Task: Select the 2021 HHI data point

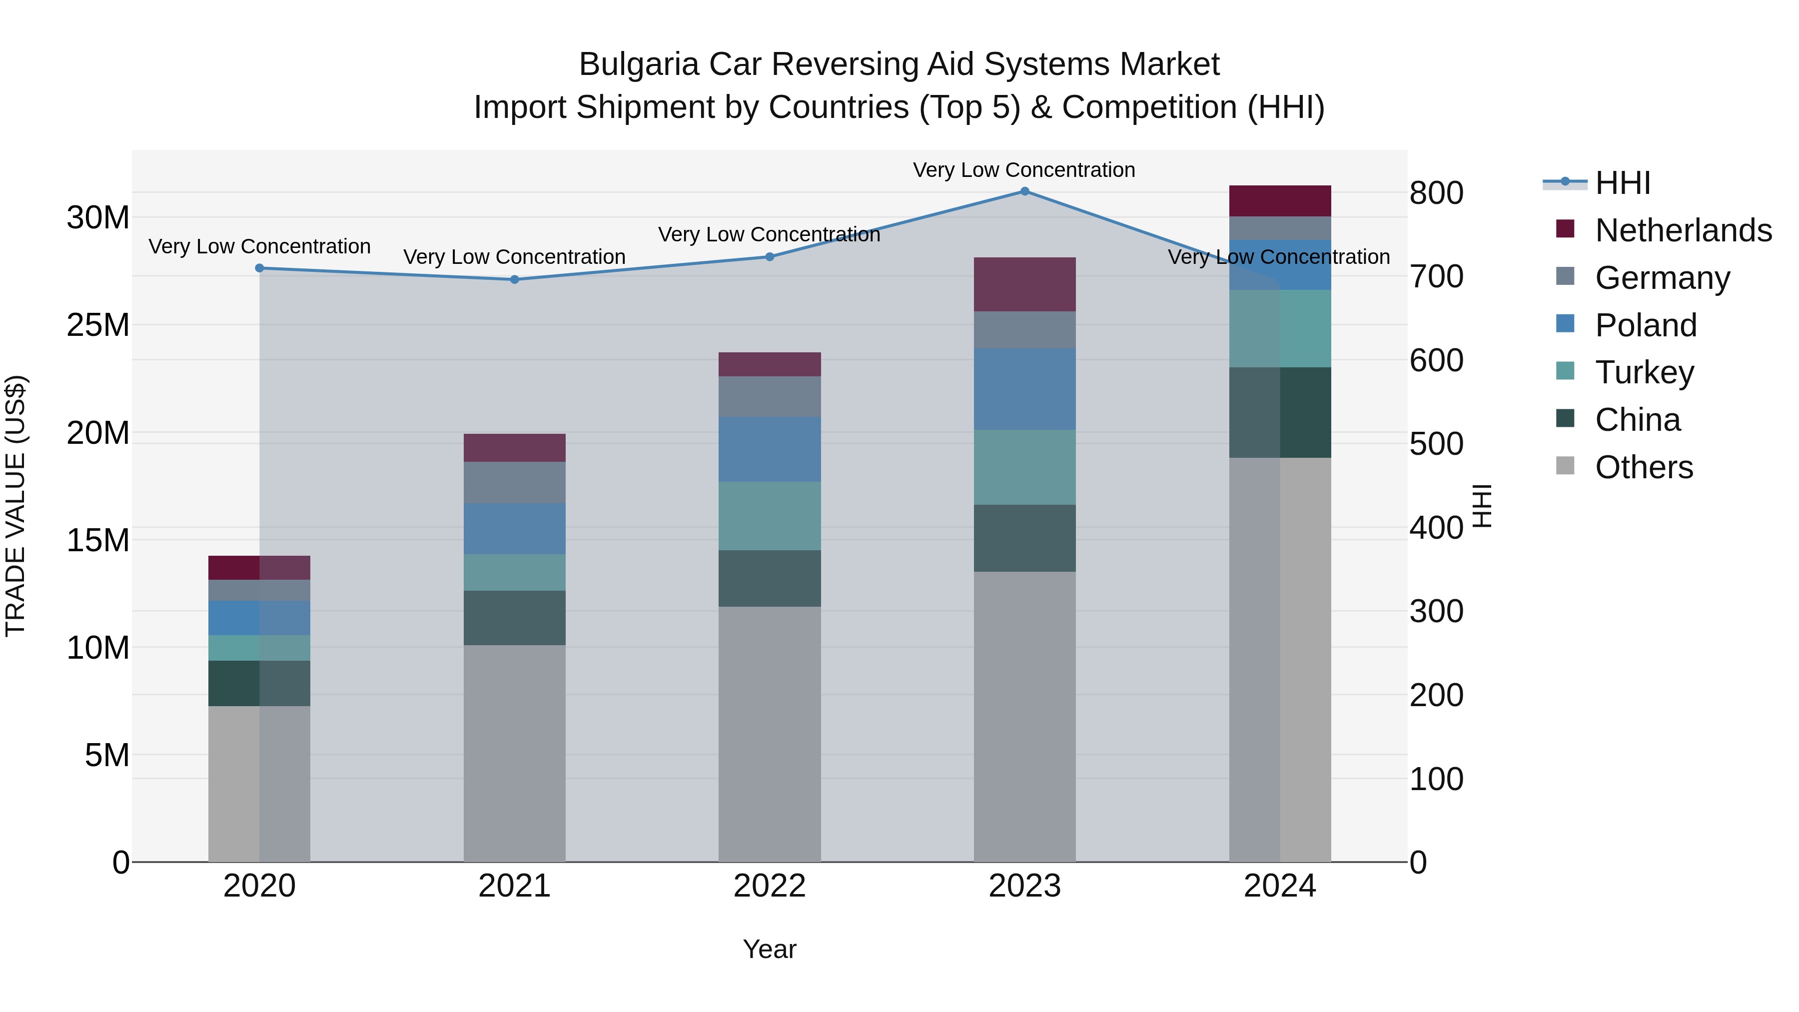Action: [515, 279]
